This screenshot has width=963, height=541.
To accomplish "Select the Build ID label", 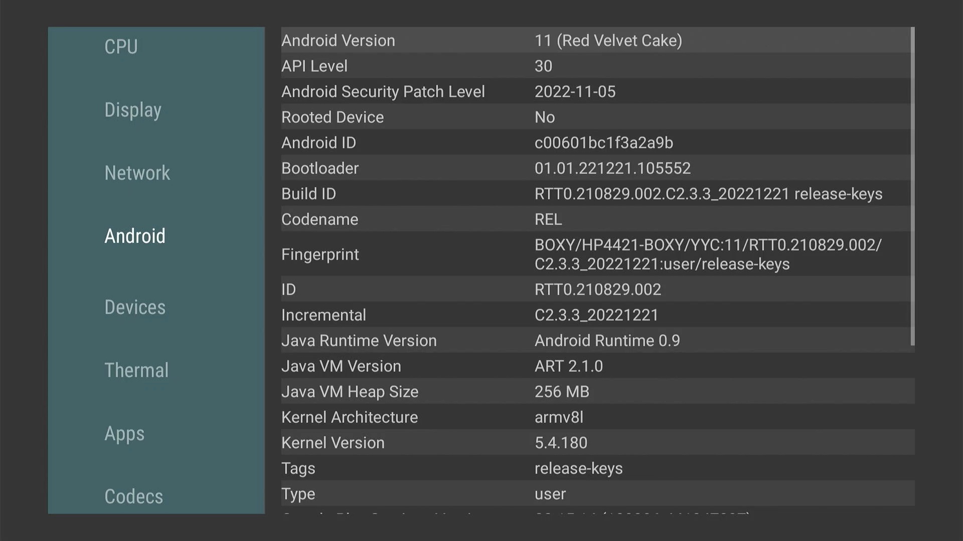I will coord(308,194).
